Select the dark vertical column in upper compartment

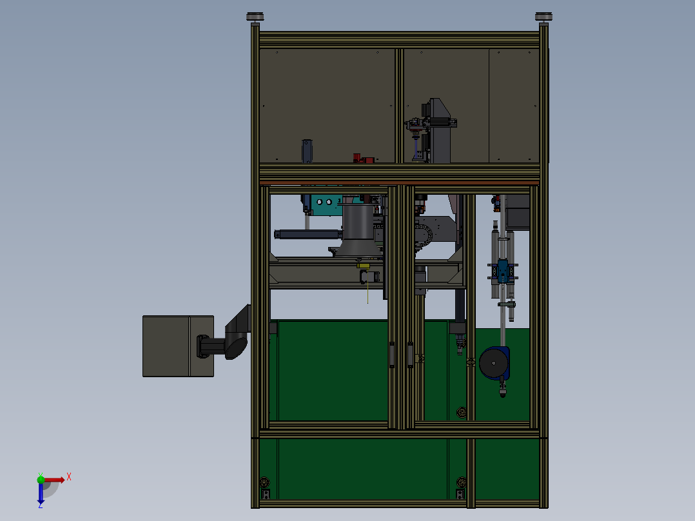coord(439,131)
